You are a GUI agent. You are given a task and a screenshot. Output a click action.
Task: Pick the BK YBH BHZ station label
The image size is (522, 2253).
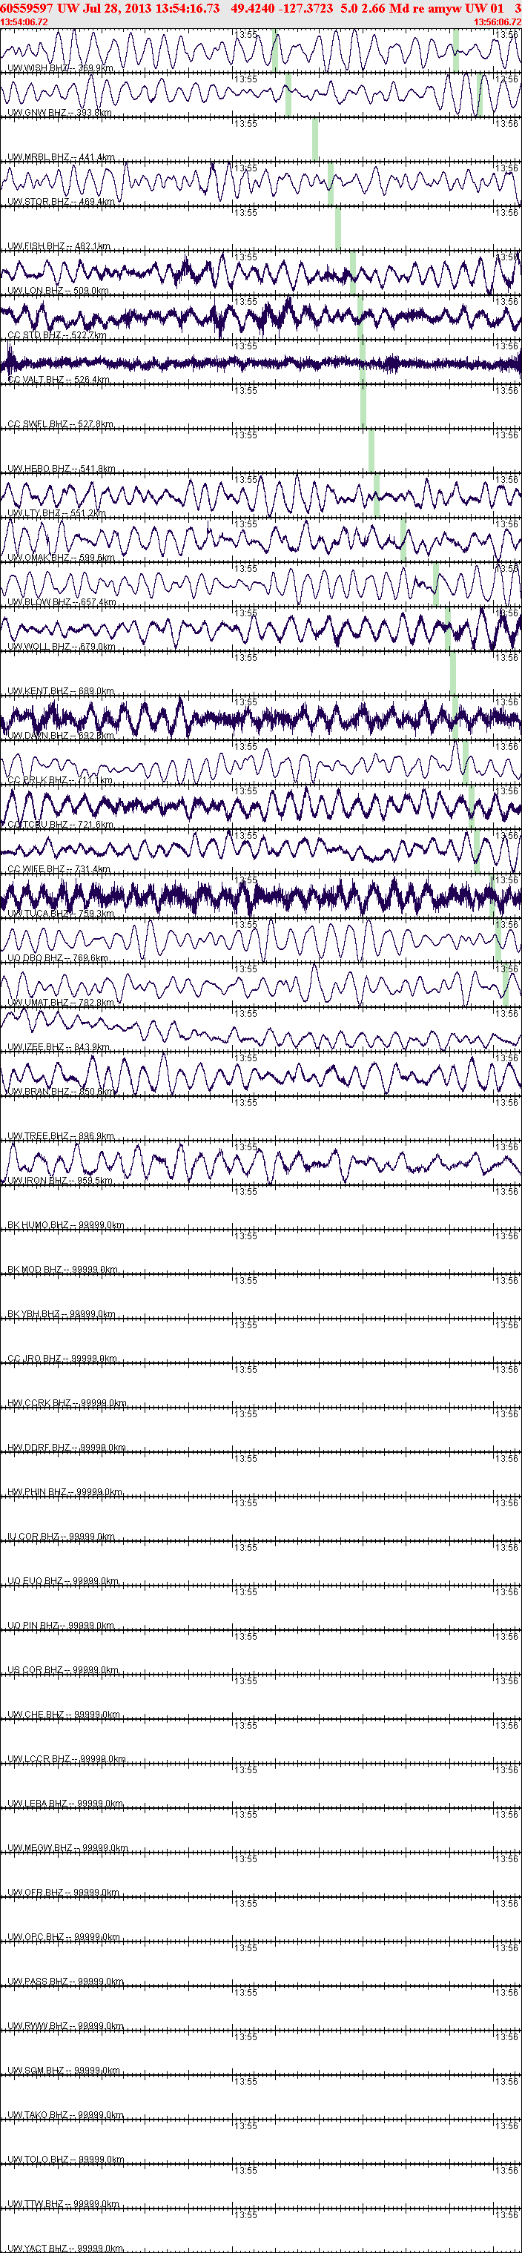(62, 1316)
